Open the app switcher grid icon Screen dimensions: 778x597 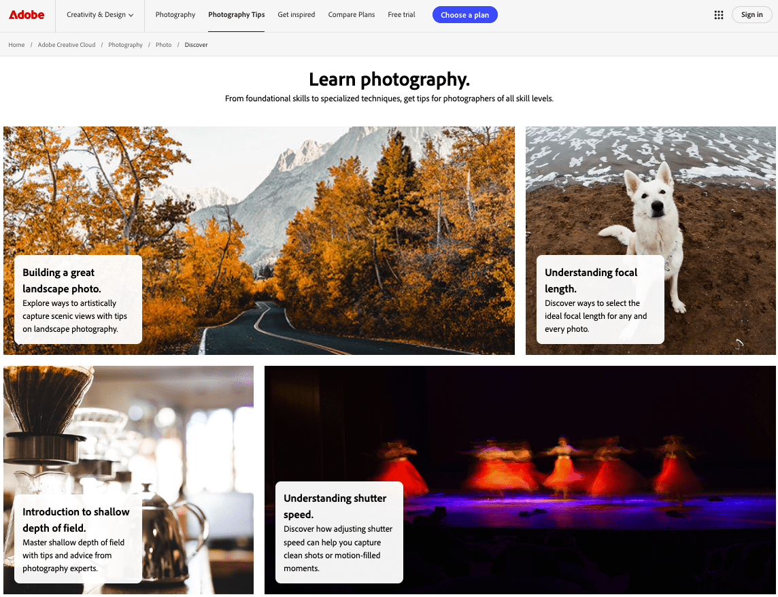click(x=718, y=15)
